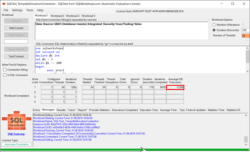Switch to the Workload 3 tab

pos(73,16)
